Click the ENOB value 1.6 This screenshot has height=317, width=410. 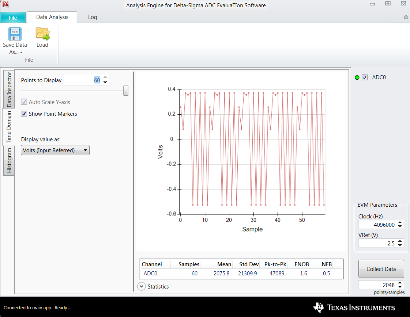304,274
